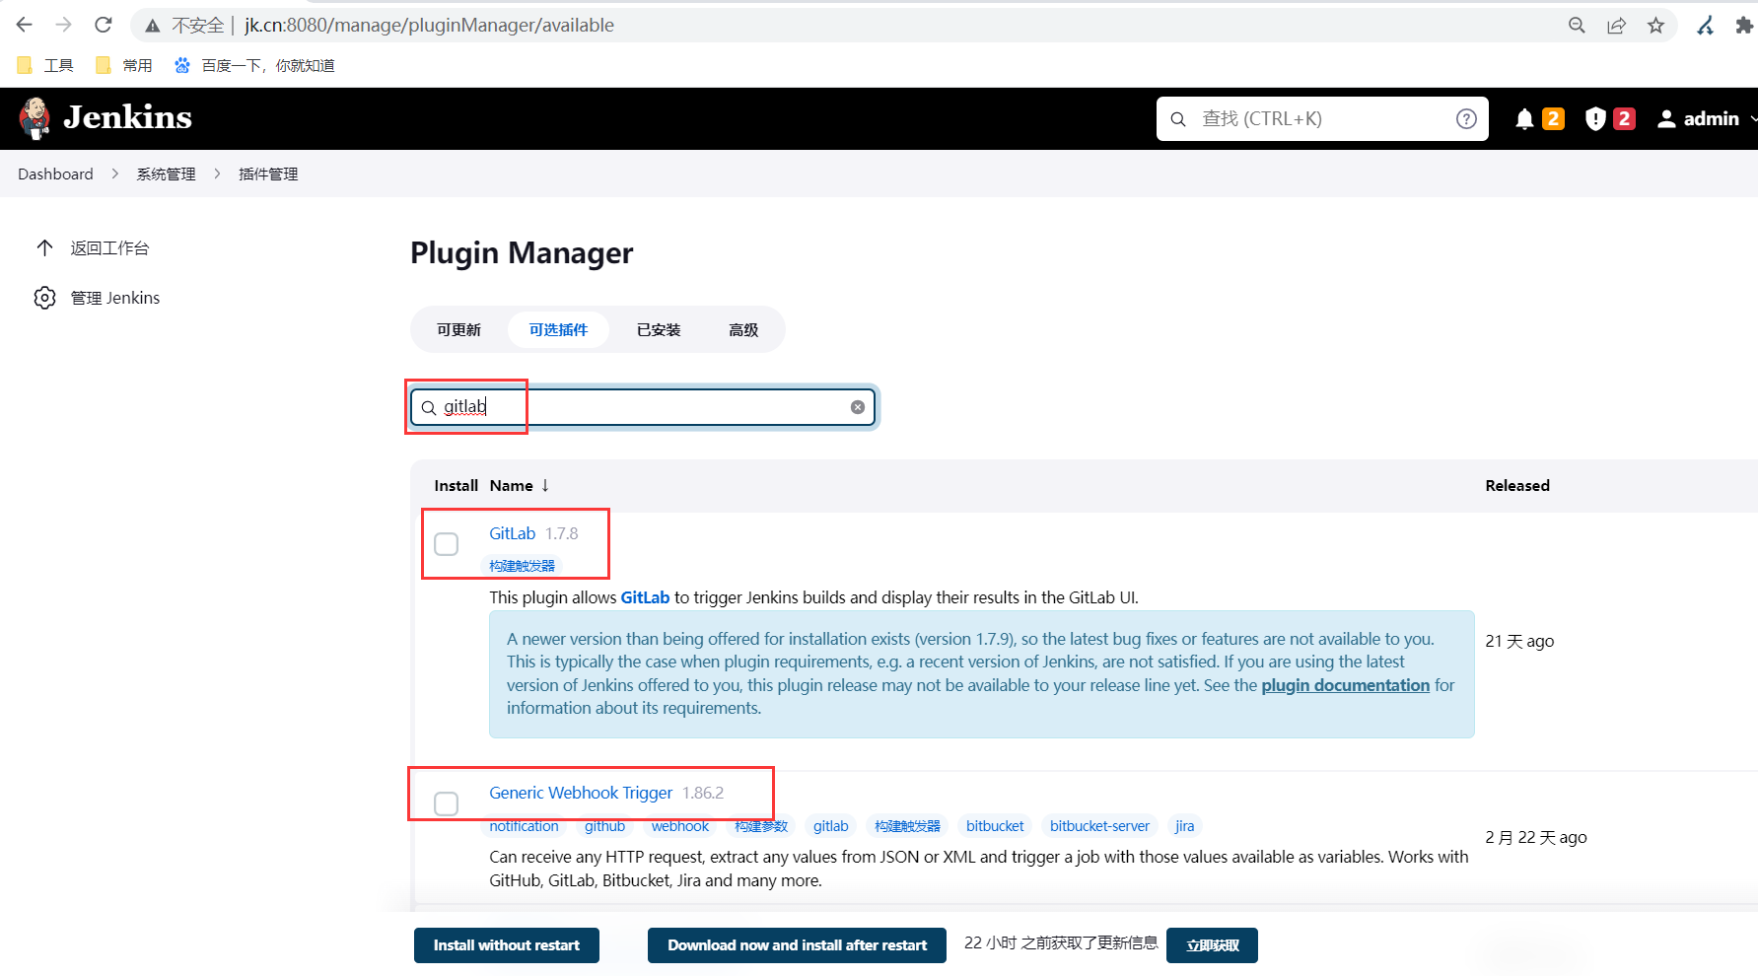Screen dimensions: 1758x976
Task: Click the plugin filter search field
Action: point(644,407)
